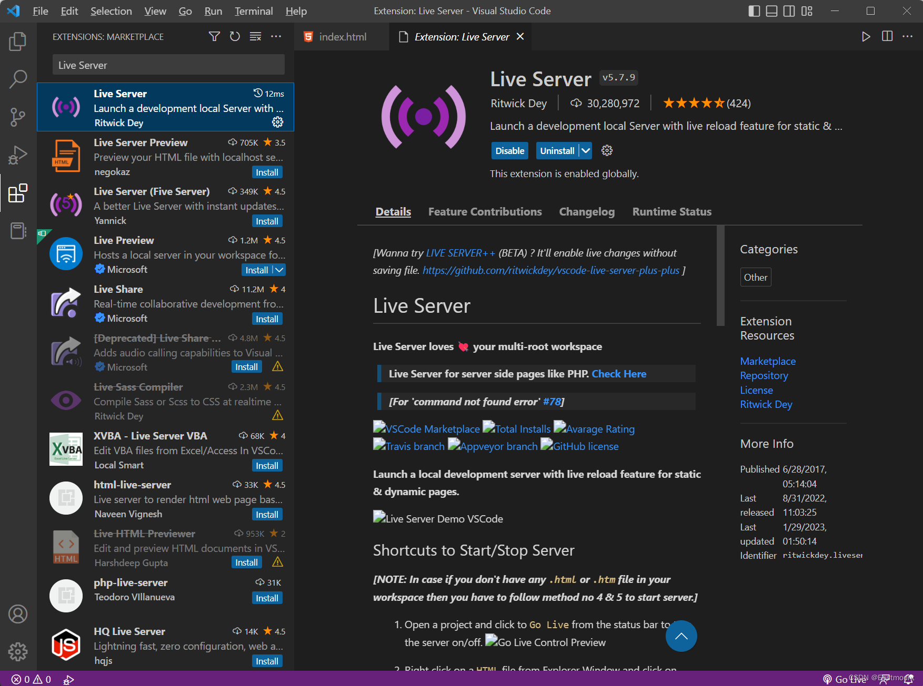
Task: Open the Edit menu
Action: tap(69, 11)
